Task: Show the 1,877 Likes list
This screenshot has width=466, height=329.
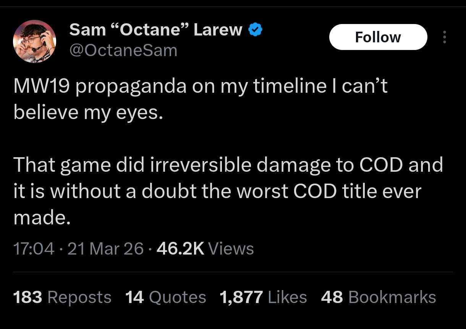Action: [263, 297]
